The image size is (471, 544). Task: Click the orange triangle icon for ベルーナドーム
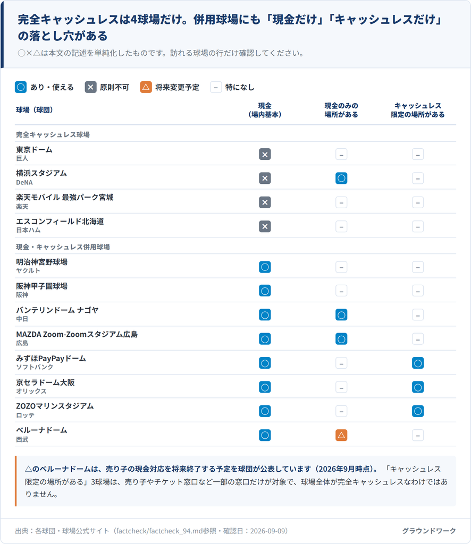341,435
